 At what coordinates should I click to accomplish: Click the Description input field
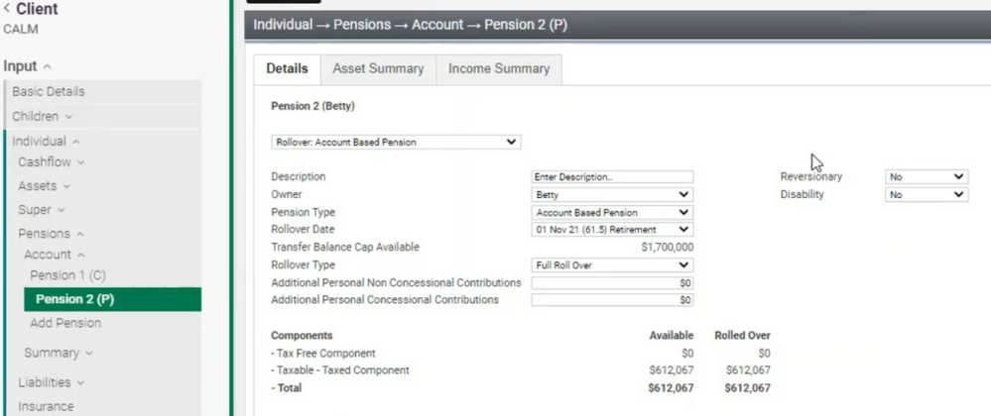(x=612, y=177)
